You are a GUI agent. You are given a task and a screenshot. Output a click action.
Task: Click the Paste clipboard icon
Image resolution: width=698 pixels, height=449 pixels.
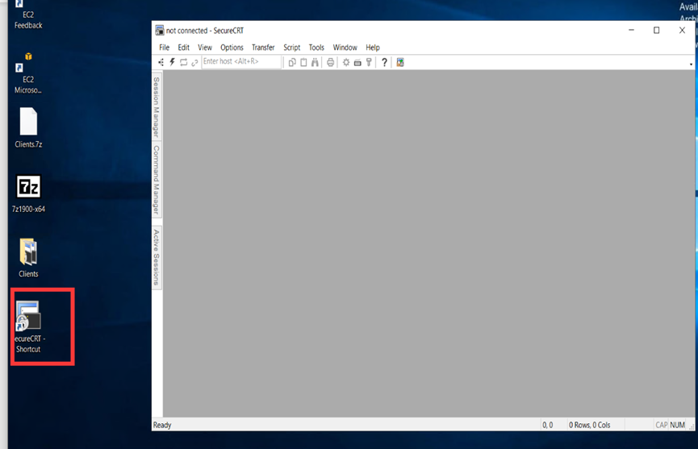[303, 62]
